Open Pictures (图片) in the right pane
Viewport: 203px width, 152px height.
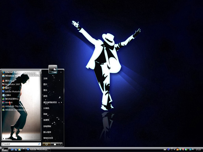pyautogui.click(x=45, y=84)
